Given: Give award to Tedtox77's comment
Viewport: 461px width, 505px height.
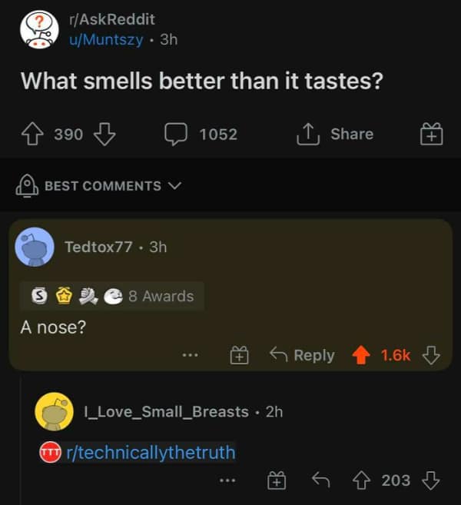Looking at the screenshot, I should 239,355.
